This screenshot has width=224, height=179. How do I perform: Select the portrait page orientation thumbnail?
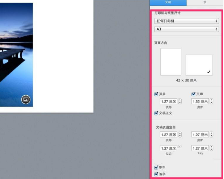pos(171,62)
